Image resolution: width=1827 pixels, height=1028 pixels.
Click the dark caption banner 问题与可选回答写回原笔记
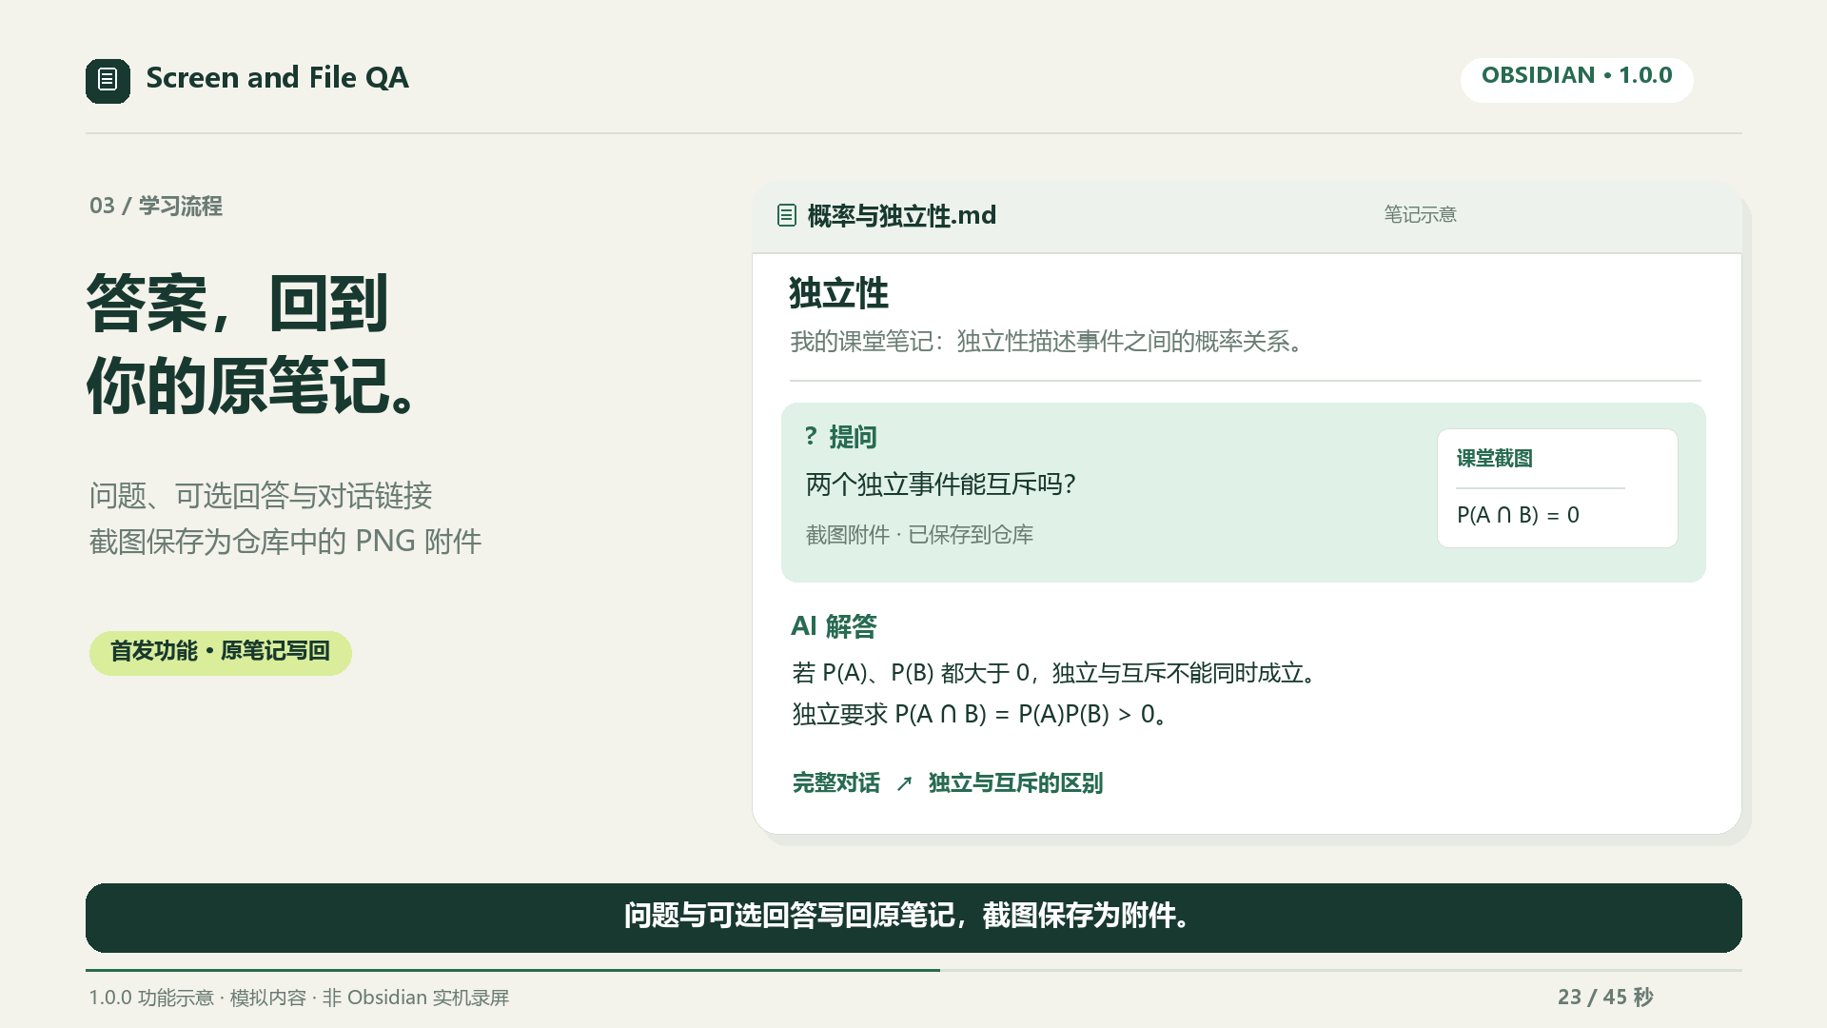pos(913,918)
